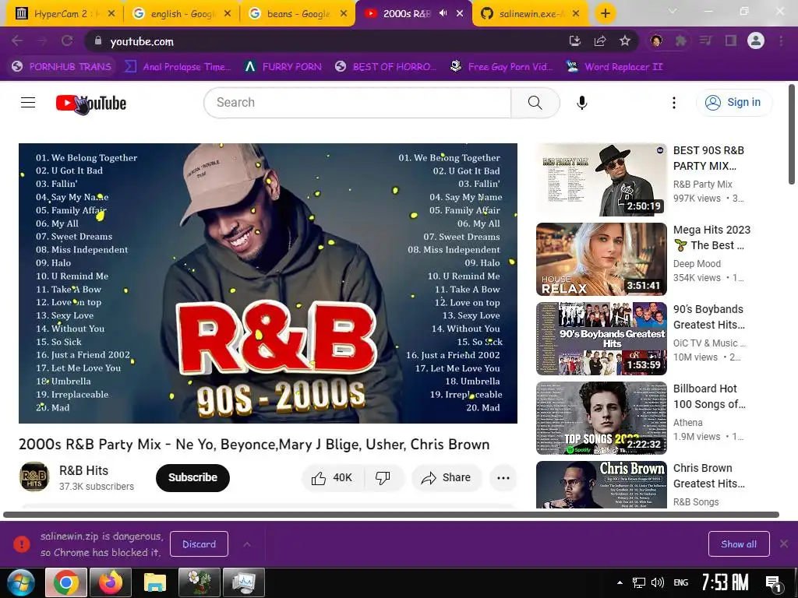
Task: Toggle the browser side panel
Action: [731, 40]
